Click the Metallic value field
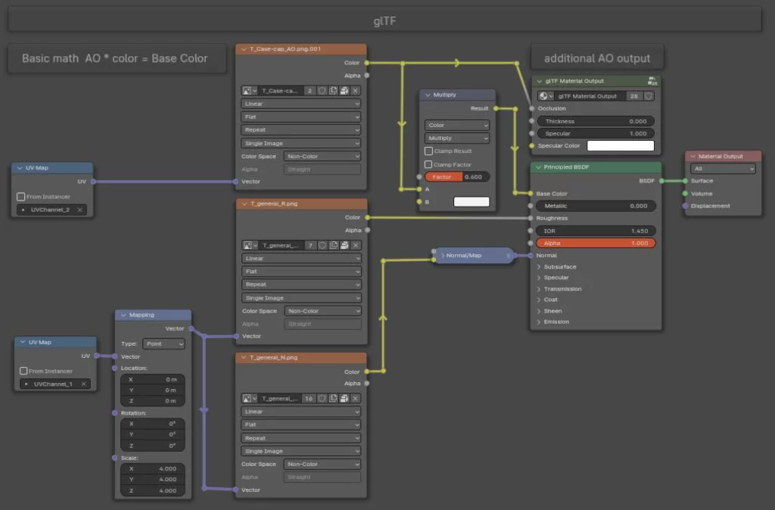775x510 pixels. click(596, 206)
